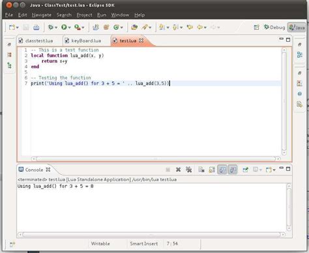Expand the Run configurations dropdown arrow

(x=70, y=27)
